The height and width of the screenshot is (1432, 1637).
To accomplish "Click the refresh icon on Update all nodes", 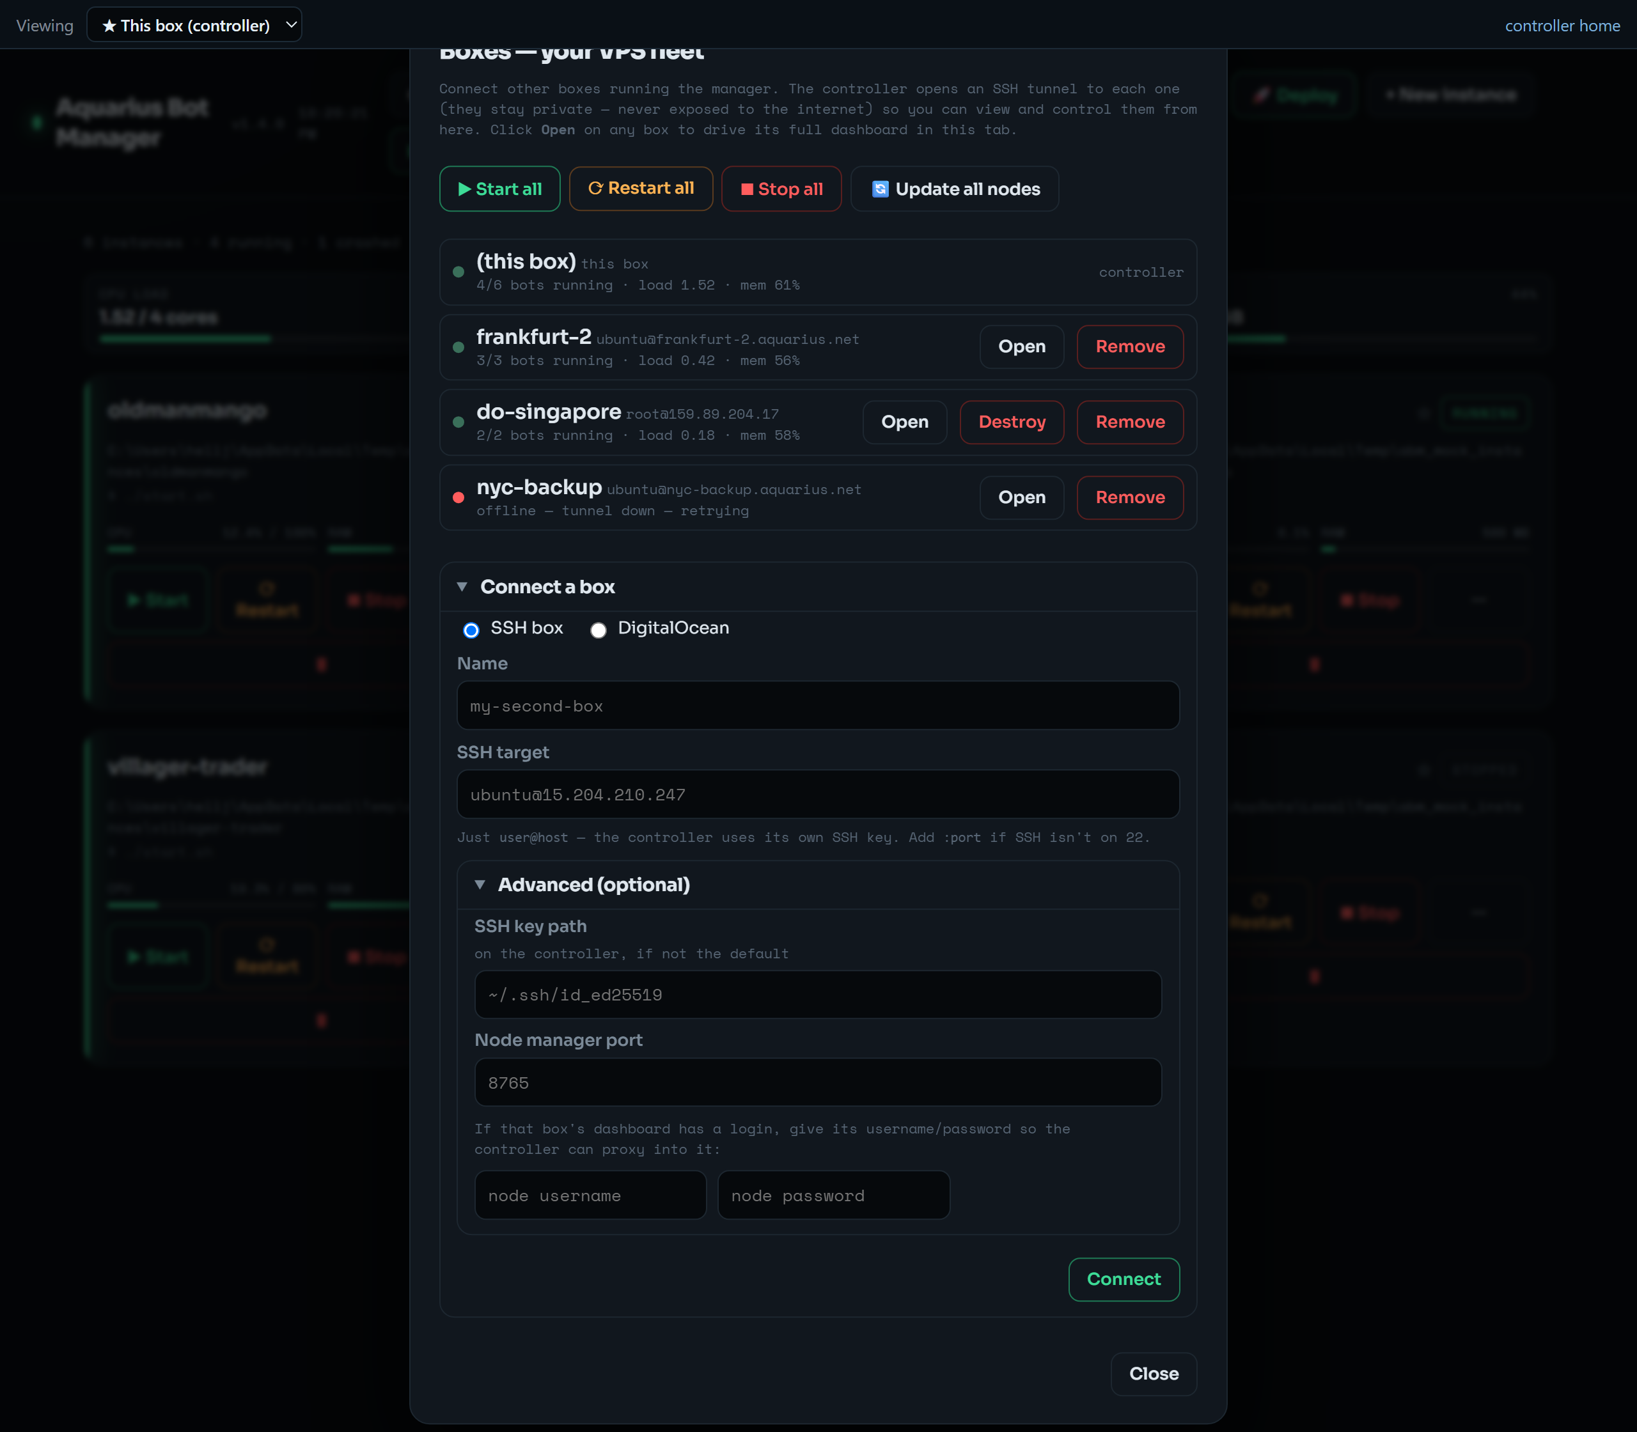I will coord(880,189).
